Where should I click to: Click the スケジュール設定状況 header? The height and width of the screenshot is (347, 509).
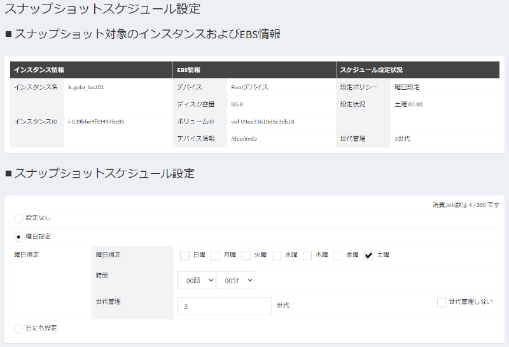click(371, 69)
